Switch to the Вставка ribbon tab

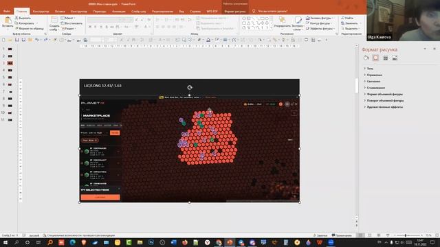60,12
